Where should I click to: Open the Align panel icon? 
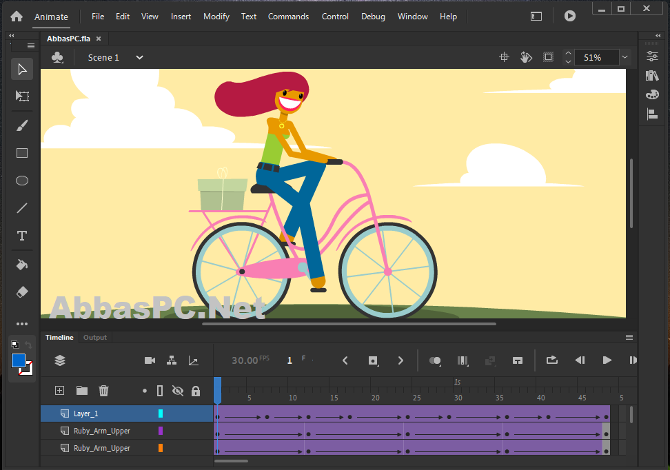point(652,114)
